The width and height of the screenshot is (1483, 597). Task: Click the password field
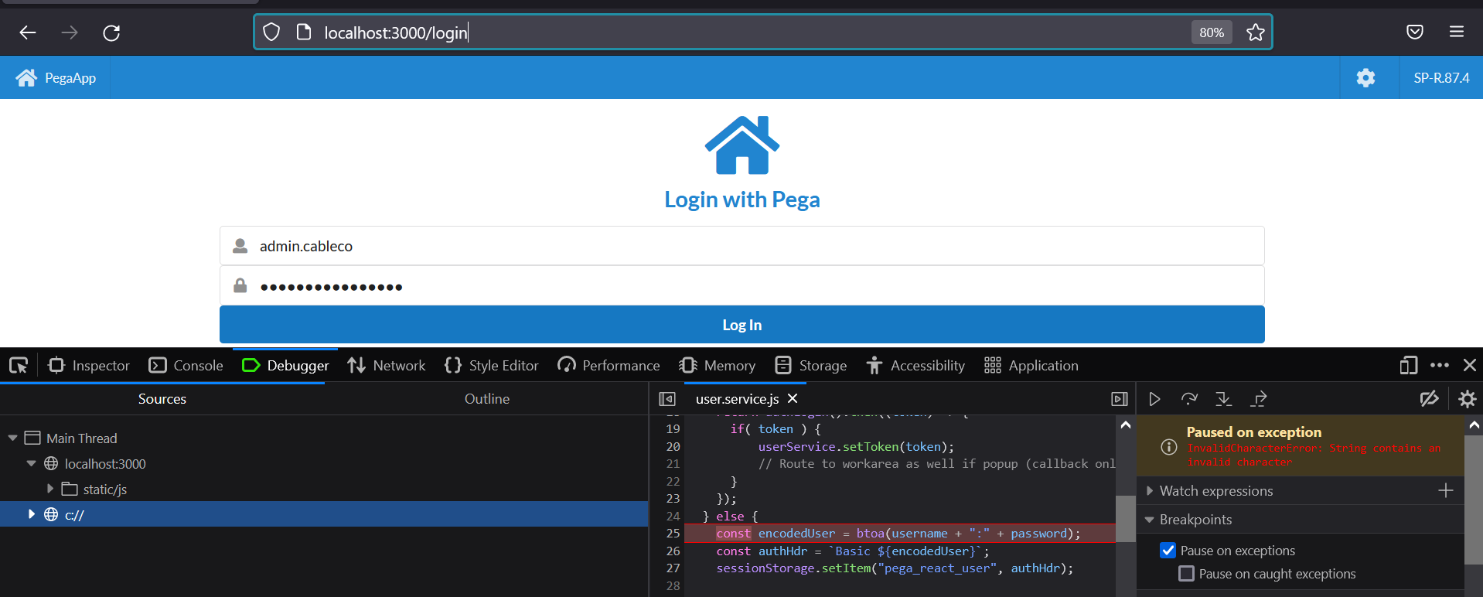point(742,286)
